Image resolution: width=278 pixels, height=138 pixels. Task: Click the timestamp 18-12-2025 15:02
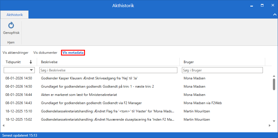pos(19,120)
